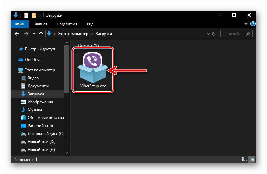Open the address bar history dropdown
Image resolution: width=267 pixels, height=174 pixels.
tap(208, 34)
